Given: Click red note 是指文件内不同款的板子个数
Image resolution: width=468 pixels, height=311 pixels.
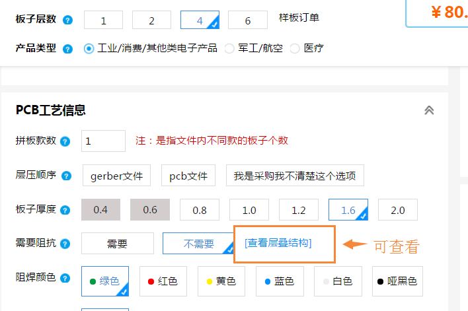Looking at the screenshot, I should [x=221, y=141].
